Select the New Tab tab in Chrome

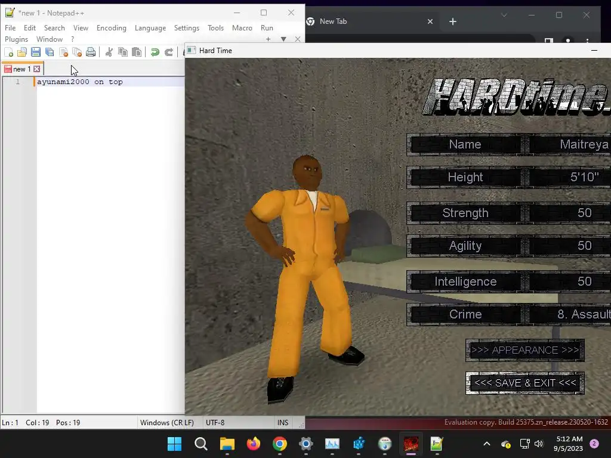[x=369, y=22]
